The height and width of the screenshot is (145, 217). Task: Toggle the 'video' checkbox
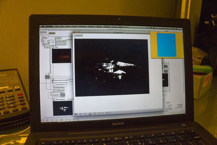53,47
